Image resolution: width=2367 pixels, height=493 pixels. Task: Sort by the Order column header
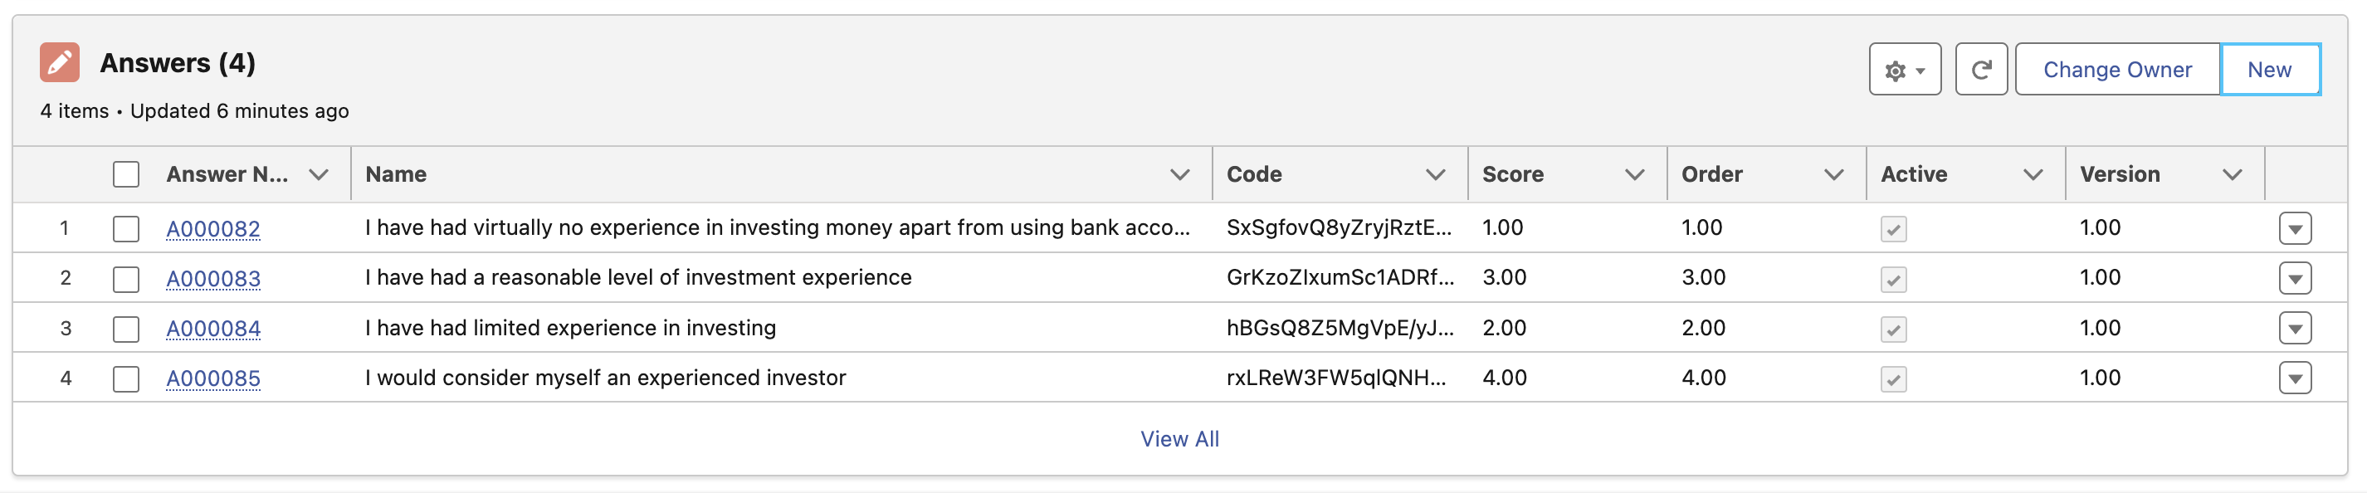point(1712,174)
